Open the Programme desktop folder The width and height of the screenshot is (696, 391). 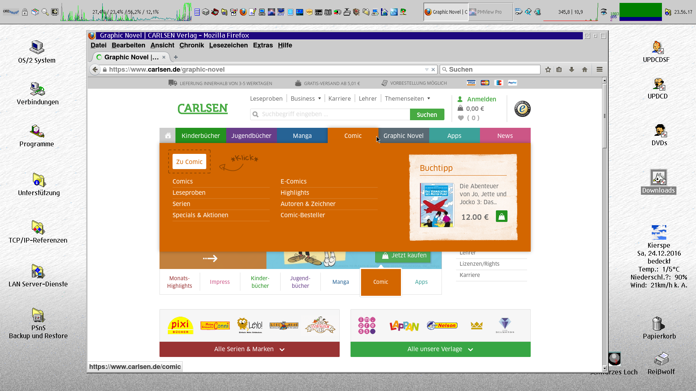tap(37, 131)
